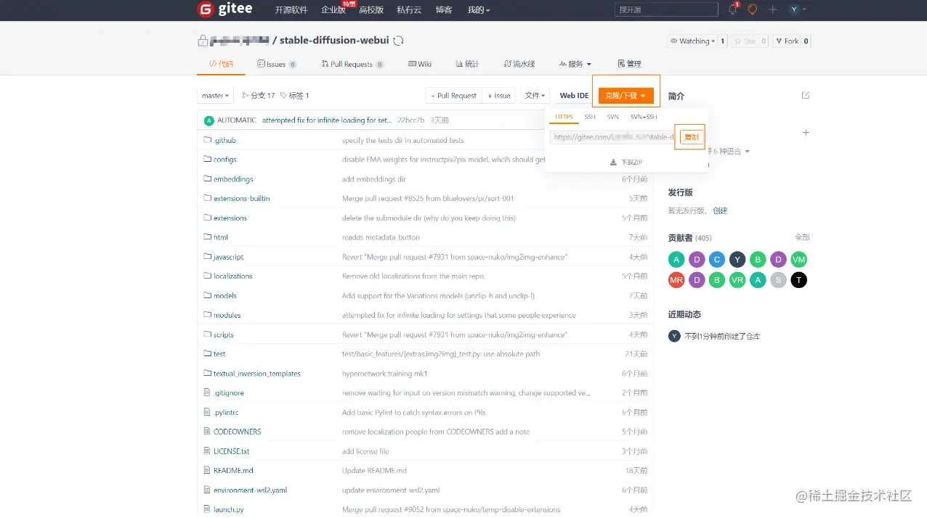Open the environment-wsl2.yaml file
This screenshot has height=518, width=927.
click(x=250, y=490)
